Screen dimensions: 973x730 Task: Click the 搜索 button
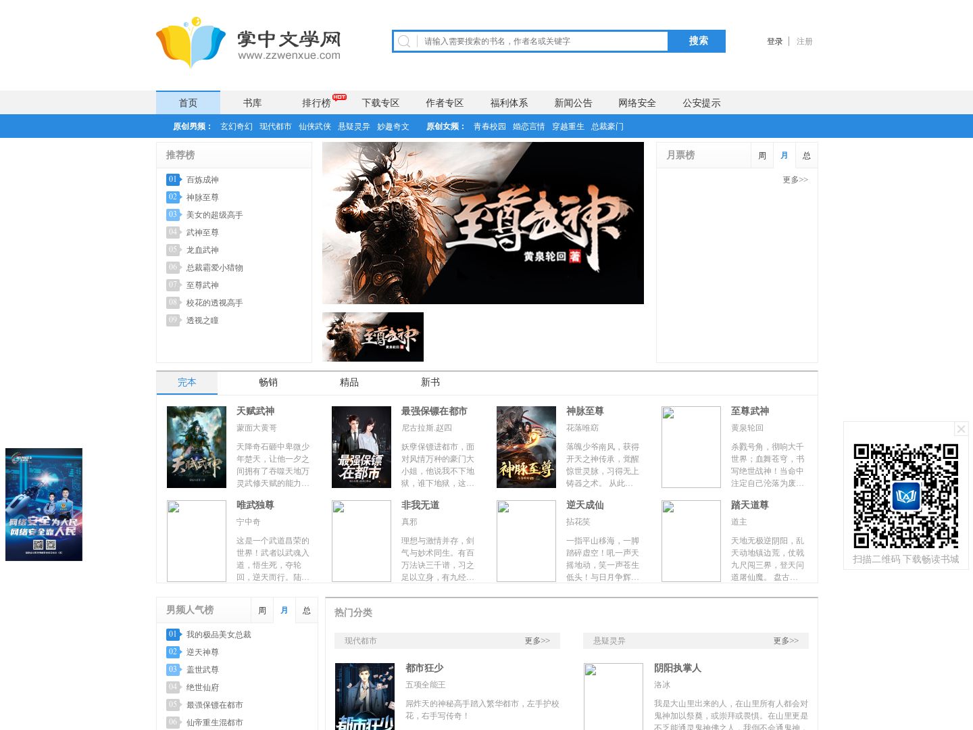697,41
